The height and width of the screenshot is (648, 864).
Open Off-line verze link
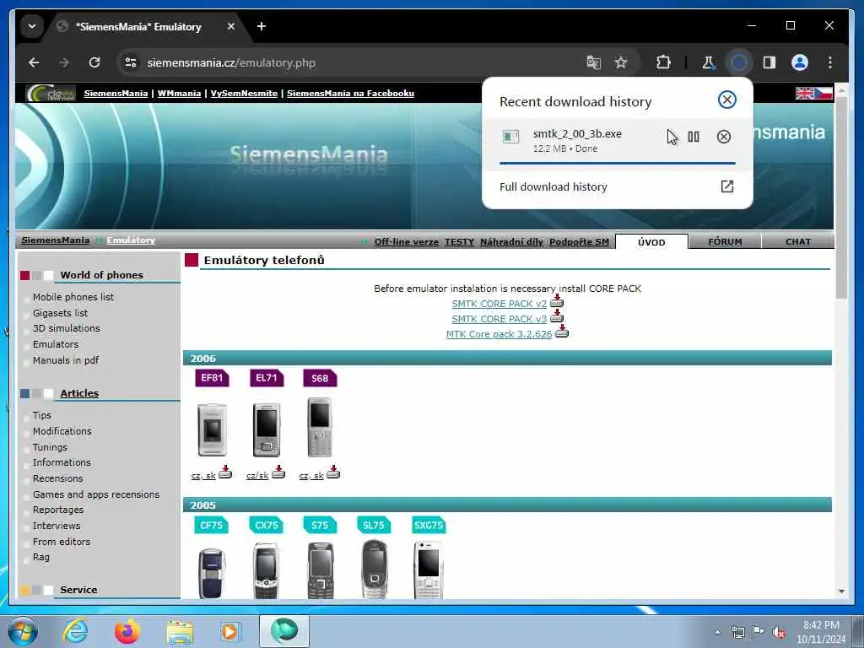tap(406, 242)
